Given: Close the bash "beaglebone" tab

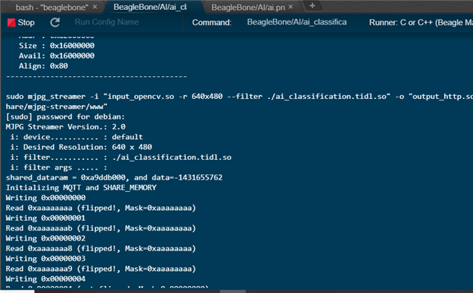Looking at the screenshot, I should [95, 7].
